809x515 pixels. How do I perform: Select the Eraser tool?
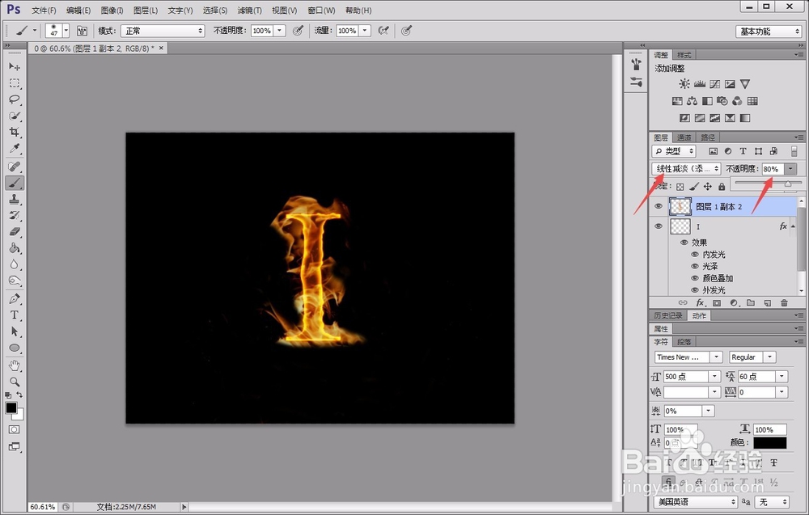click(15, 232)
